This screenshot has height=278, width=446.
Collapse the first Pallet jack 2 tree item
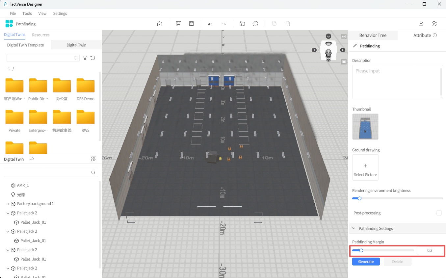coord(8,213)
